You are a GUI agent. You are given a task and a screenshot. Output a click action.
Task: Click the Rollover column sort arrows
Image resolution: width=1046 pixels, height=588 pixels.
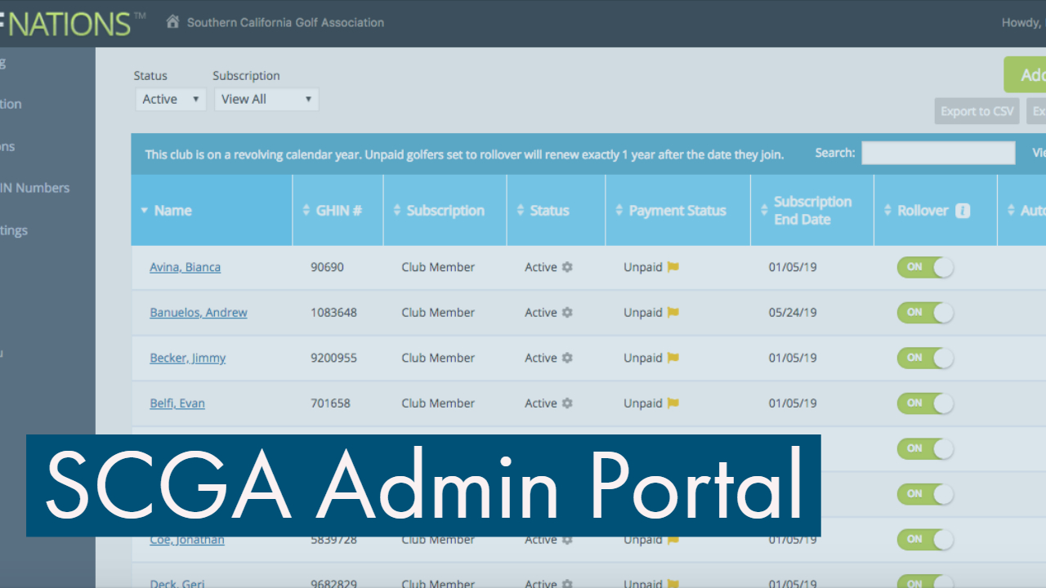point(888,211)
